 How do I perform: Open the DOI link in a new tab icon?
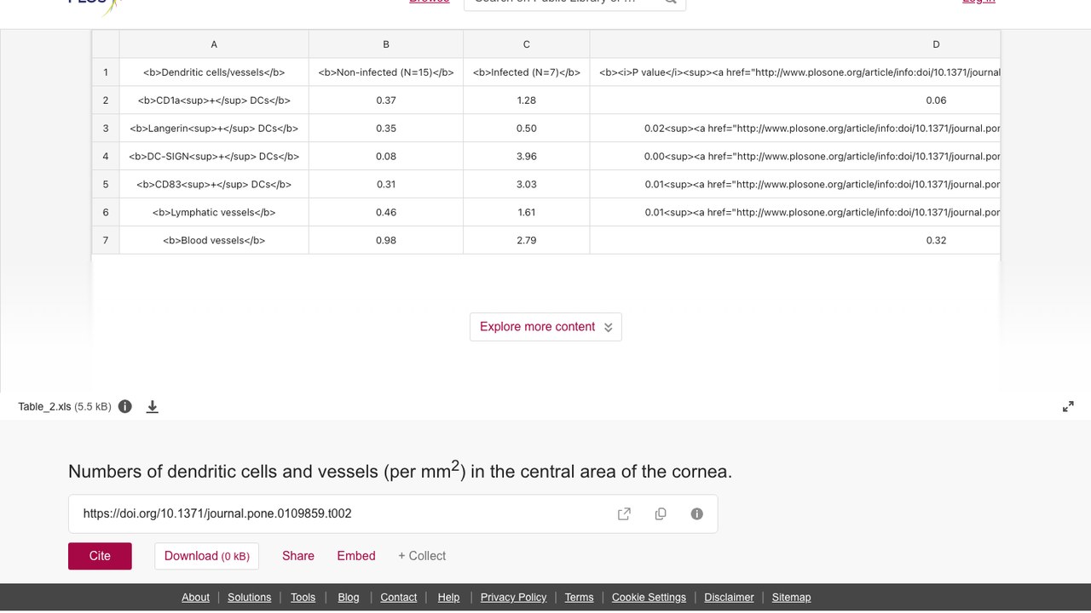[624, 513]
